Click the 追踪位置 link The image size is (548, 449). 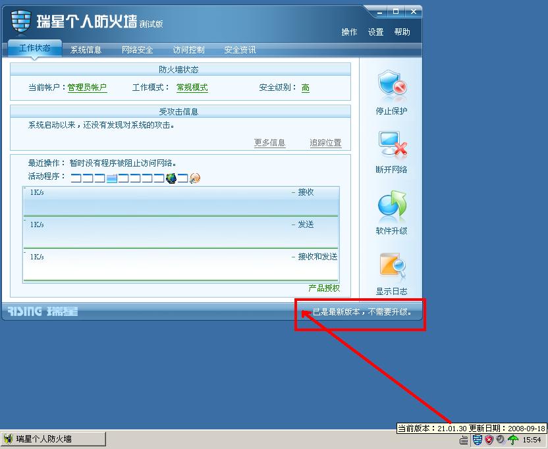[326, 143]
